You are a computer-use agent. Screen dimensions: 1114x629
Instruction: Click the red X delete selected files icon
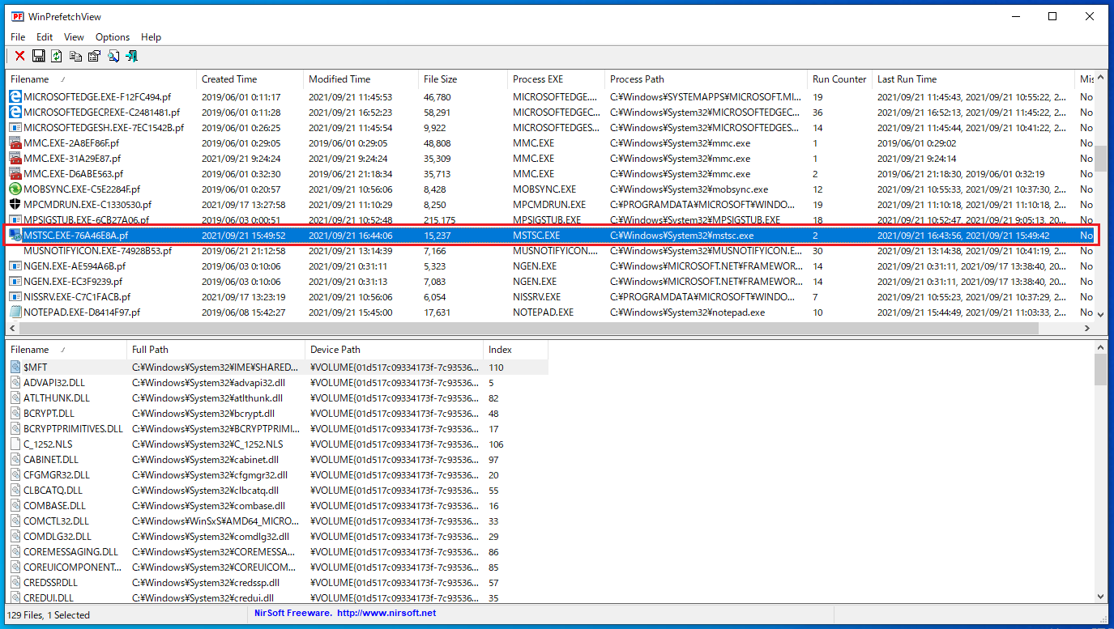click(20, 56)
